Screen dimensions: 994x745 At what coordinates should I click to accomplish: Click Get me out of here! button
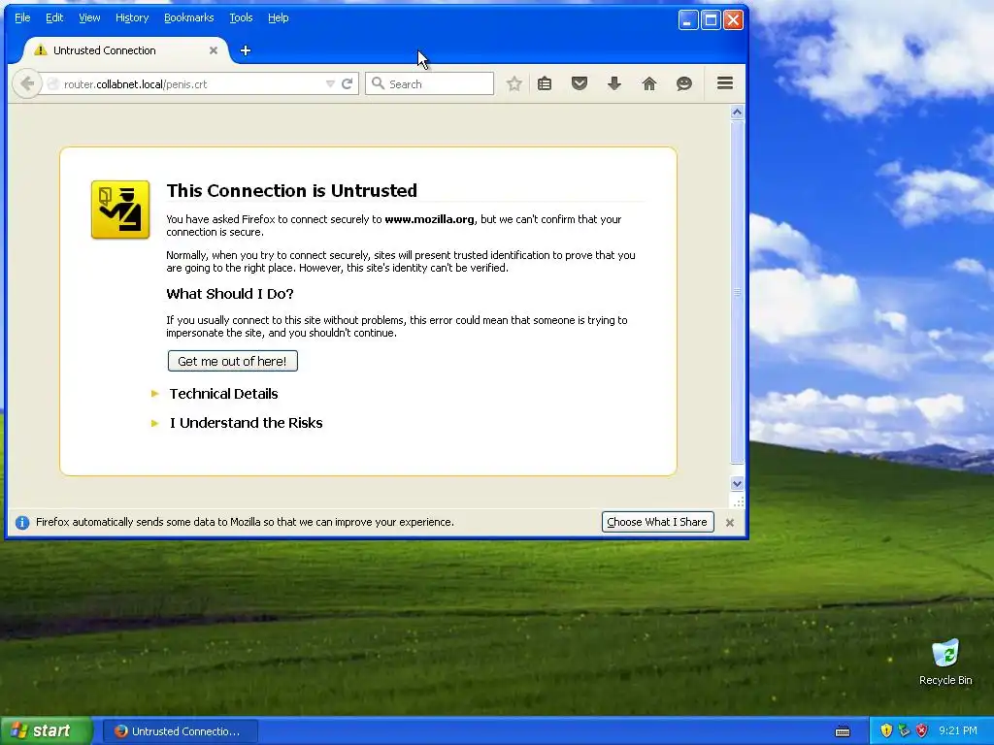pos(233,361)
